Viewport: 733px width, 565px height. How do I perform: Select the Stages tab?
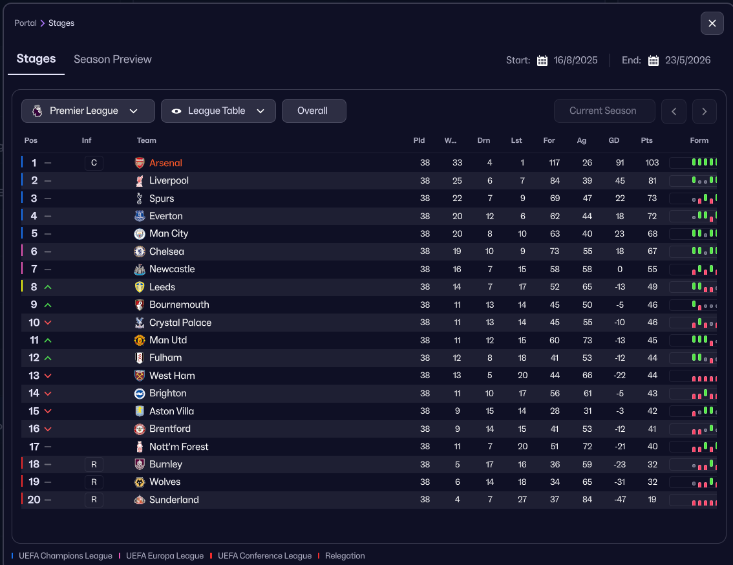tap(36, 59)
